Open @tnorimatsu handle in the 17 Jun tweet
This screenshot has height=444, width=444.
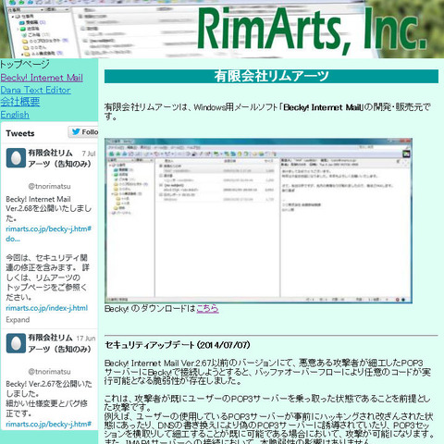49,372
